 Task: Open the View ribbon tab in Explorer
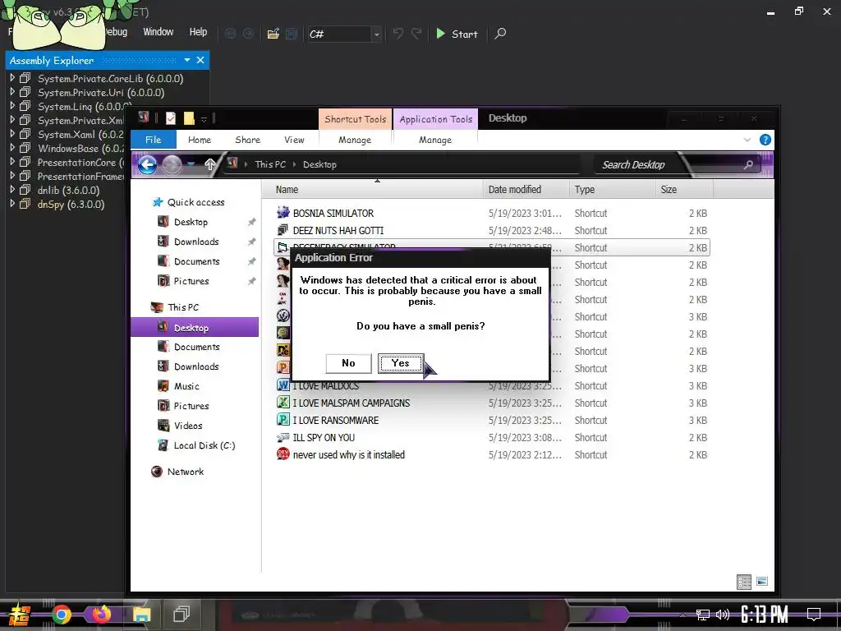pos(294,140)
